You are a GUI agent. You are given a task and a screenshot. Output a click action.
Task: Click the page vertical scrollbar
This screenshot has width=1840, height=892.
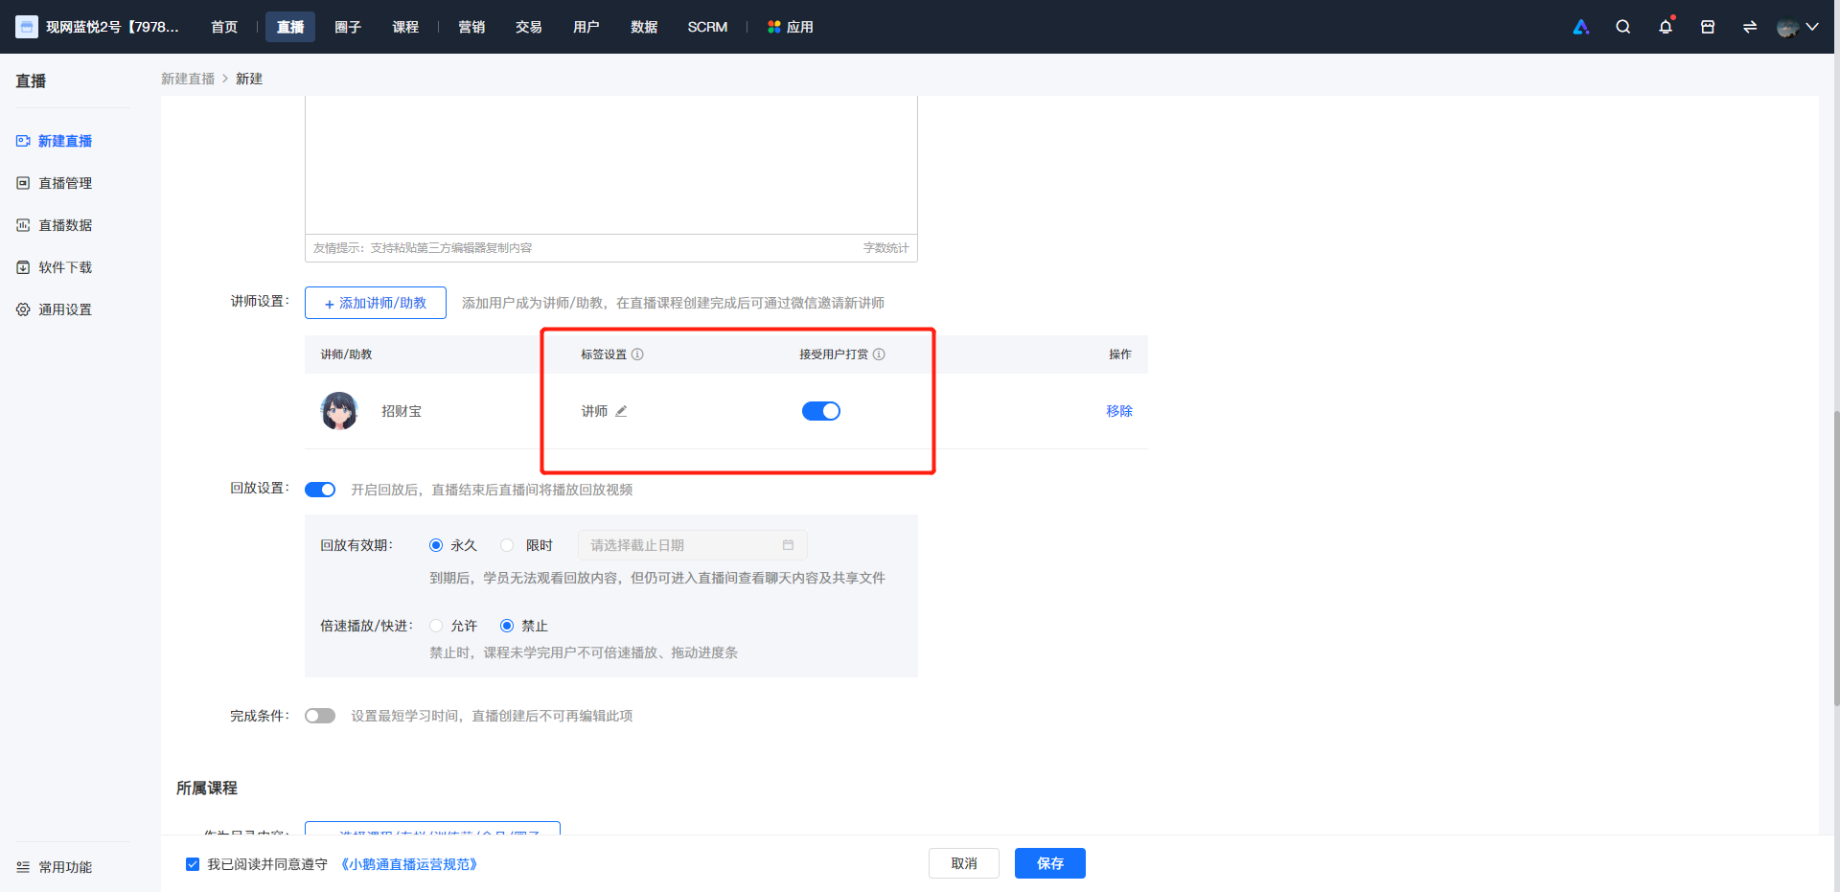click(1835, 559)
